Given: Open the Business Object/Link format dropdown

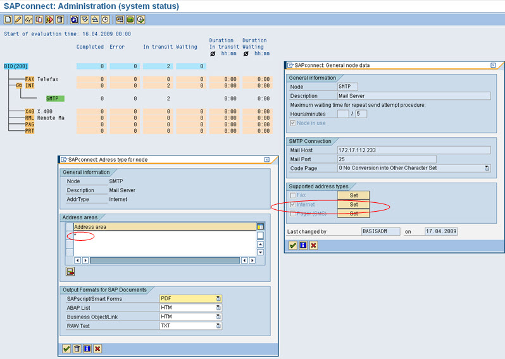Looking at the screenshot, I should [x=218, y=317].
